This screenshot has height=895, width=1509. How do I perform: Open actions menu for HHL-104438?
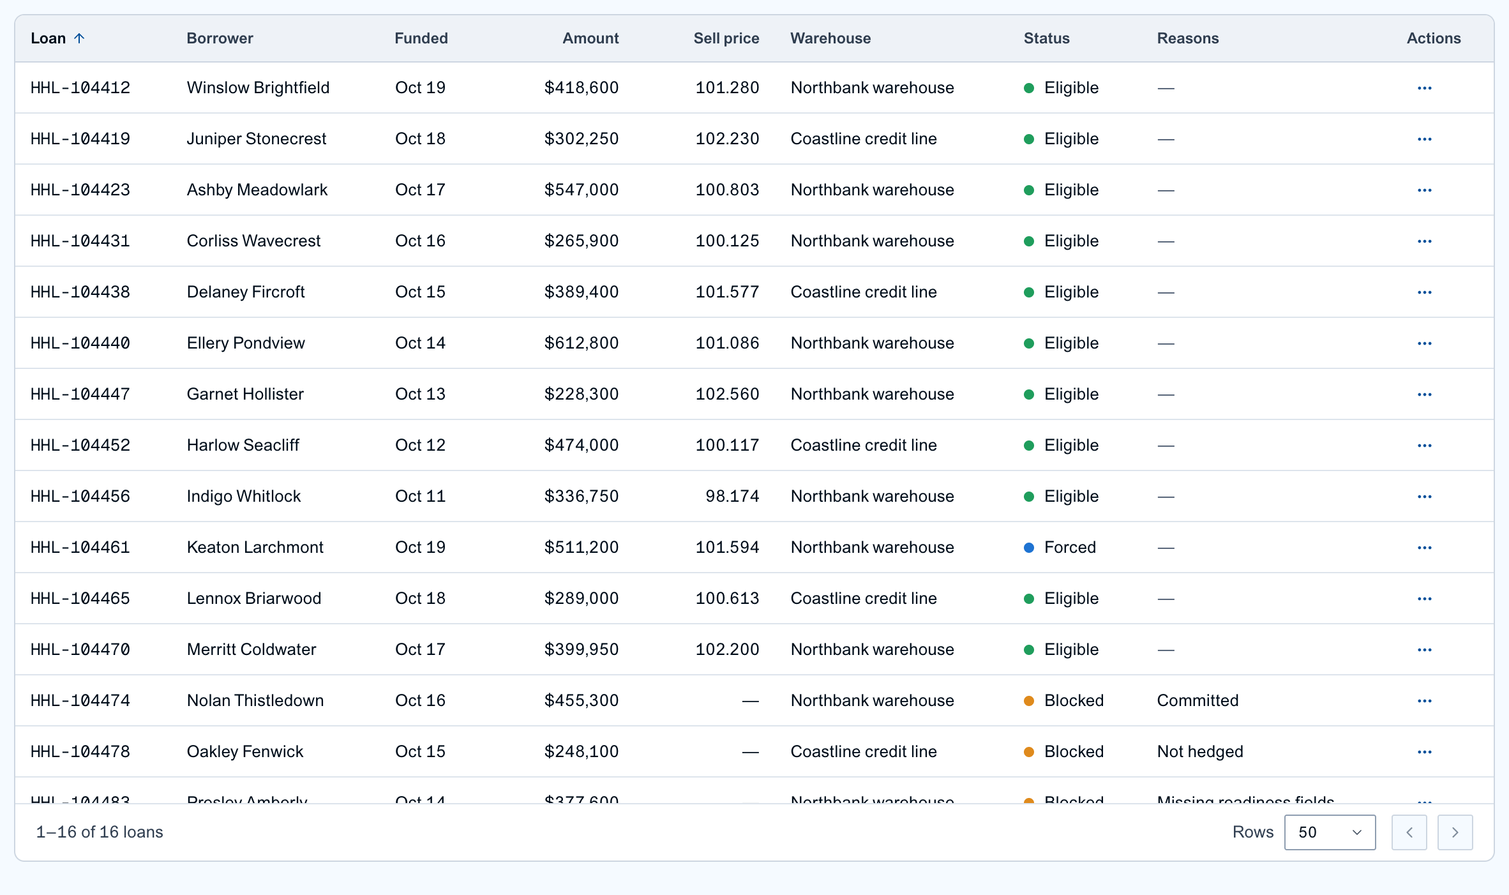(x=1424, y=292)
